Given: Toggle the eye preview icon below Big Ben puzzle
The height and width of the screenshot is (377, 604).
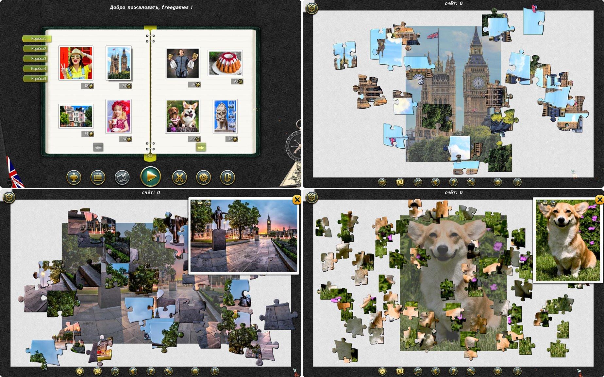Looking at the screenshot, I should (x=382, y=182).
